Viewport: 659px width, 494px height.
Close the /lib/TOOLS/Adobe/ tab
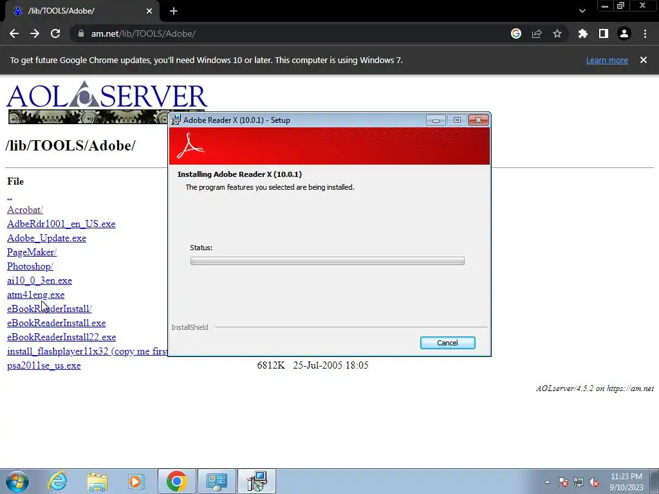[x=149, y=11]
